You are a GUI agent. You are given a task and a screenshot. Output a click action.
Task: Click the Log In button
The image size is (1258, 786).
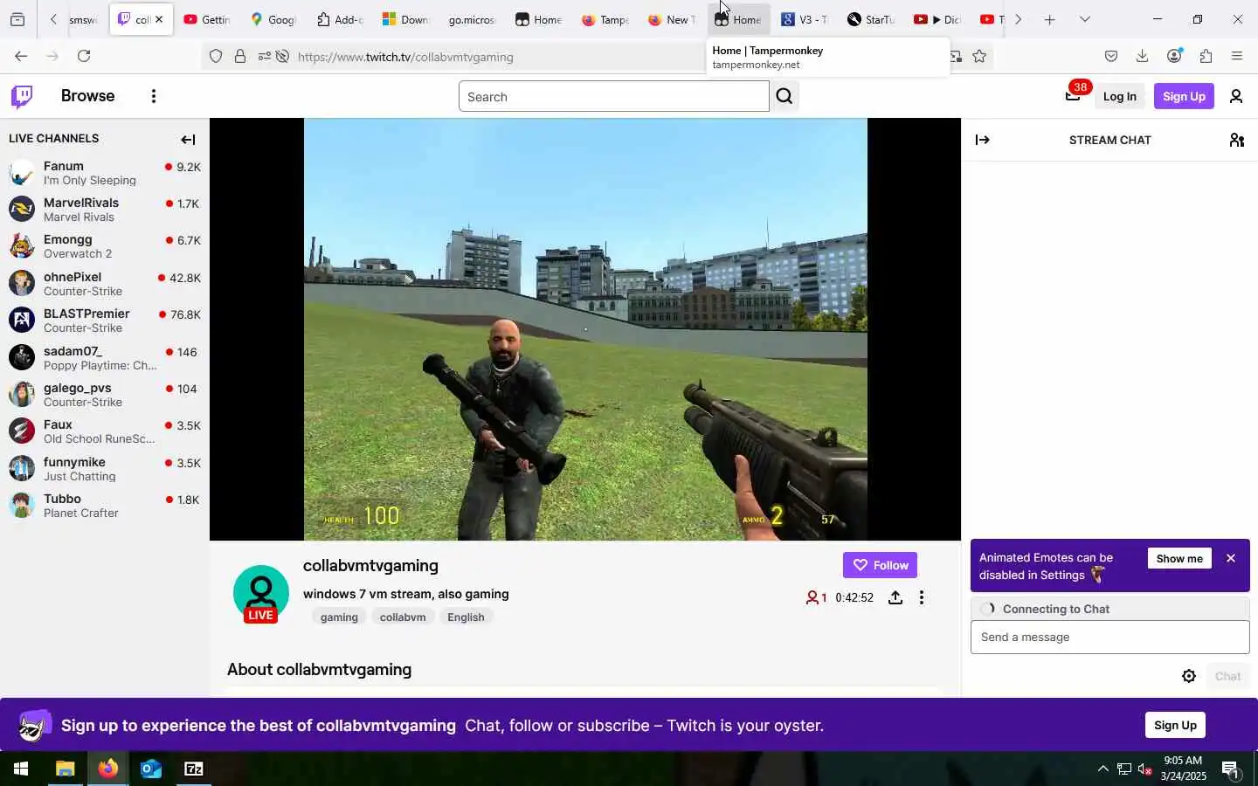pos(1119,96)
